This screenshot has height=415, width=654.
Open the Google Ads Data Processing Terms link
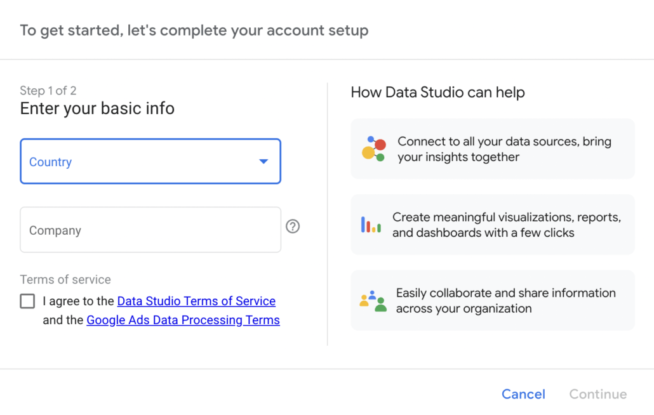pyautogui.click(x=183, y=320)
